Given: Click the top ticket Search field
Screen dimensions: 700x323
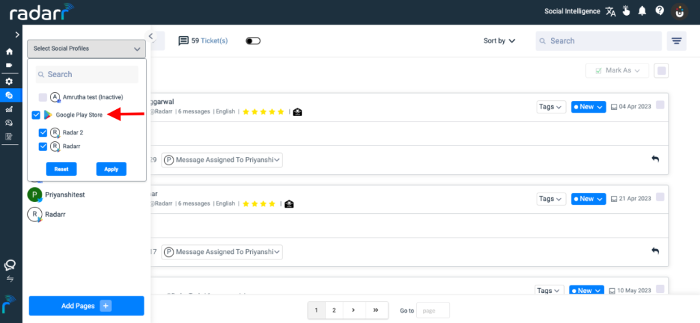Looking at the screenshot, I should (599, 41).
